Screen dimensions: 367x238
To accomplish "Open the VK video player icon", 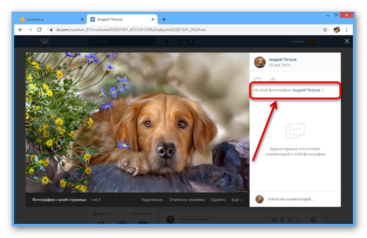I will tap(190, 41).
